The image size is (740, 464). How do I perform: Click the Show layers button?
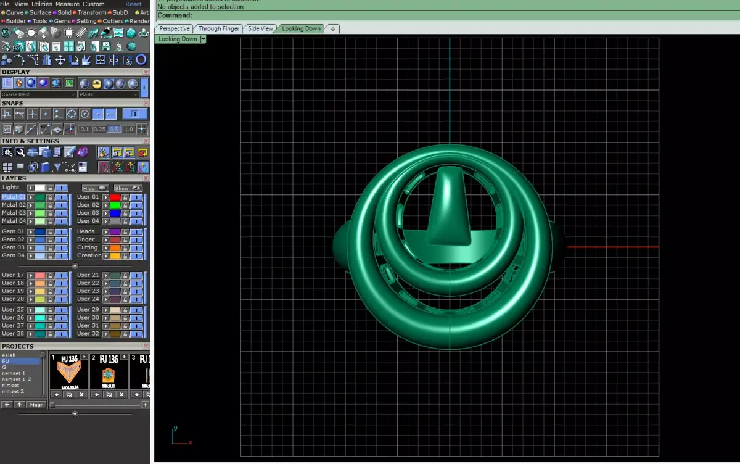(x=128, y=188)
